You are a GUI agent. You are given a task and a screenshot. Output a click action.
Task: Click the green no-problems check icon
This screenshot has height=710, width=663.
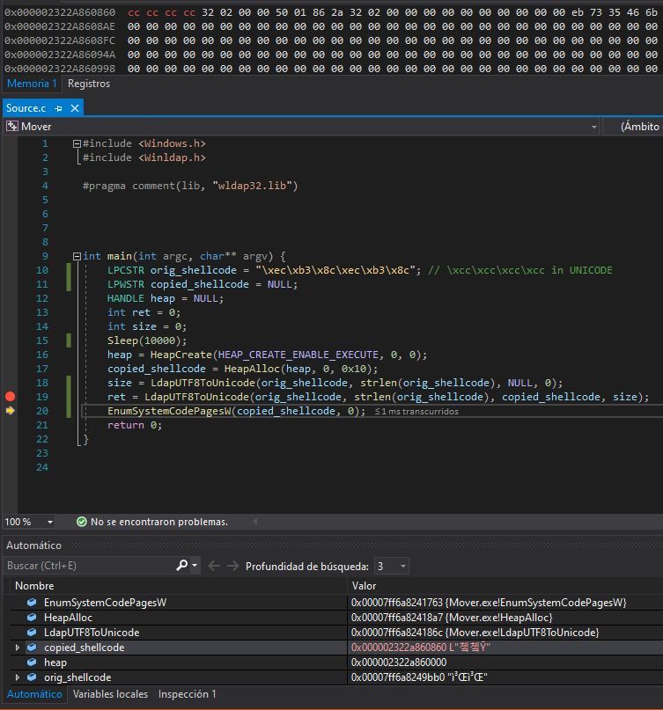82,522
